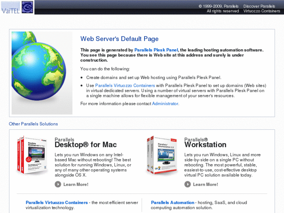Click the Web Server's Default Page heading
This screenshot has width=284, height=213.
[x=120, y=39]
